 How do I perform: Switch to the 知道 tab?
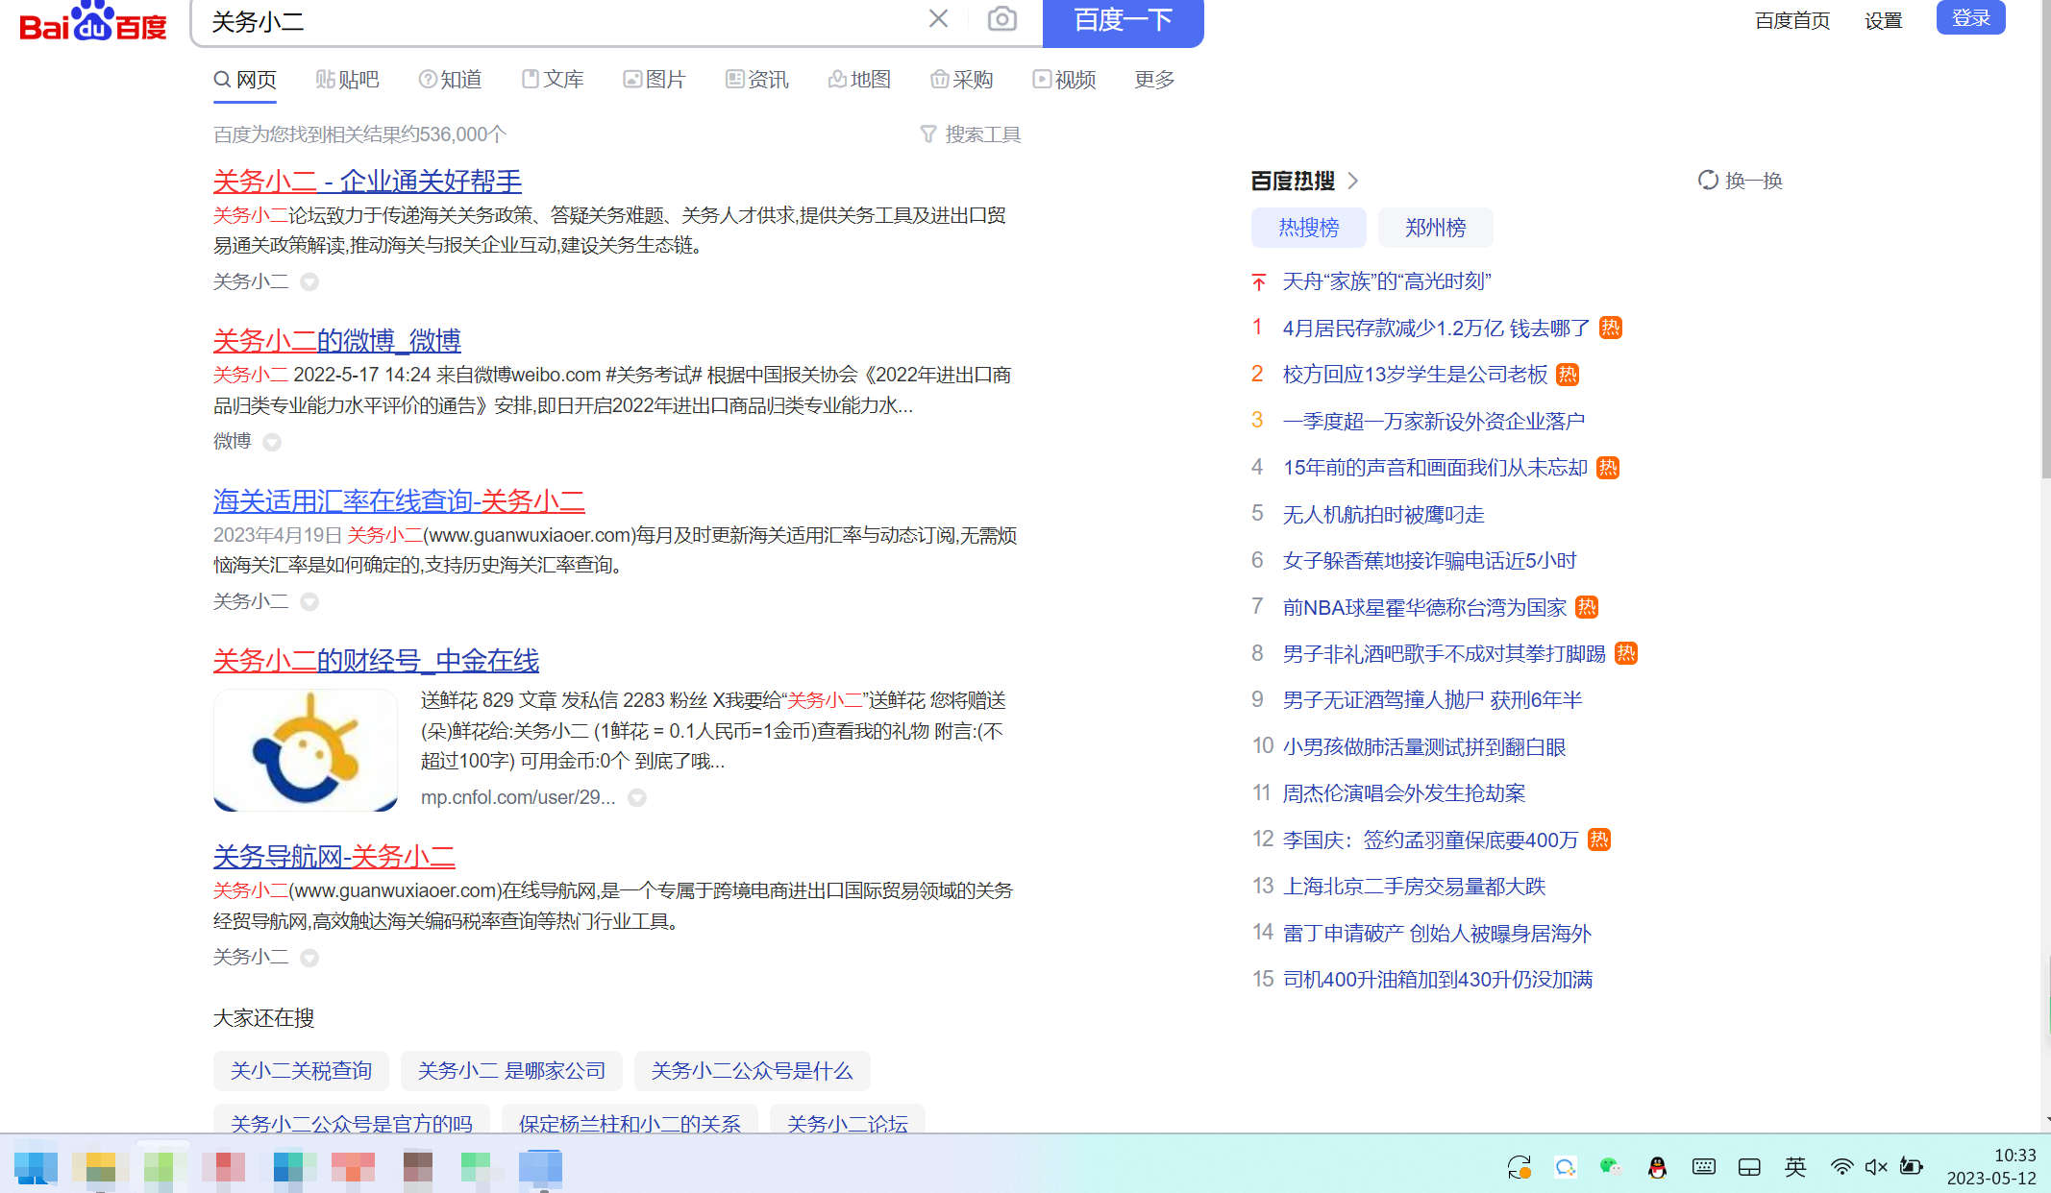pos(450,80)
